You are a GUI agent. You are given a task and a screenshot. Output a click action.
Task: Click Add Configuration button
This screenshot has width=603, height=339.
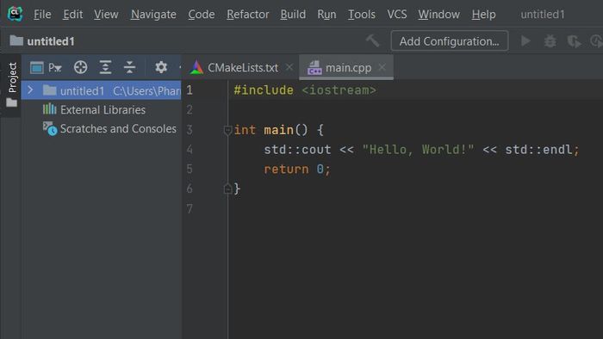[449, 41]
